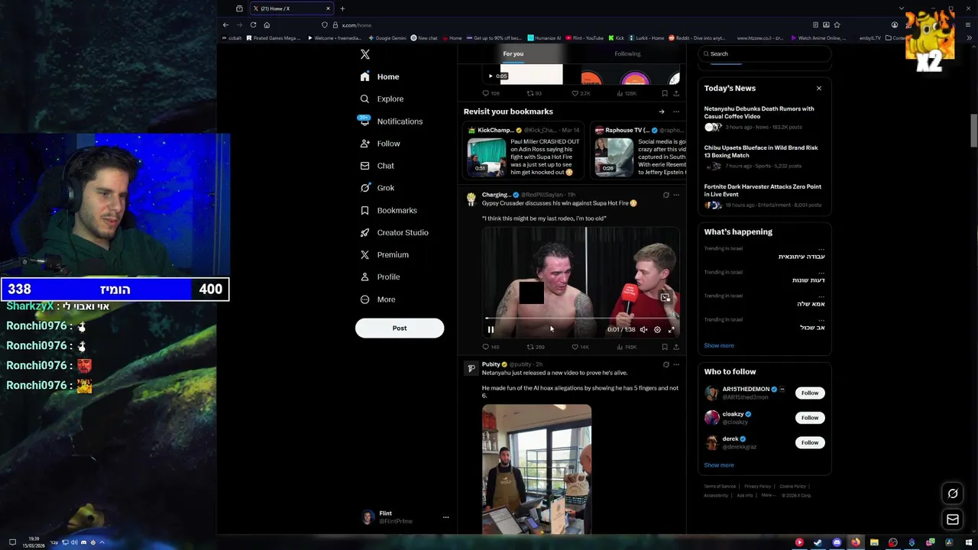The height and width of the screenshot is (550, 978).
Task: Go back using browser back arrow
Action: [x=225, y=25]
